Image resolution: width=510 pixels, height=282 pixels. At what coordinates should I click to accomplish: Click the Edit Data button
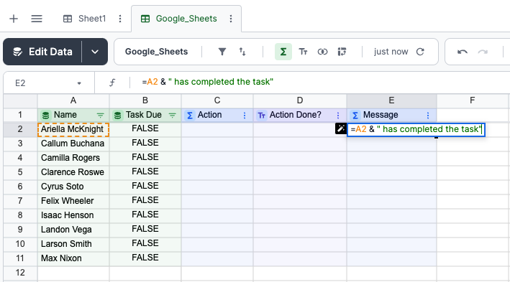click(x=42, y=52)
